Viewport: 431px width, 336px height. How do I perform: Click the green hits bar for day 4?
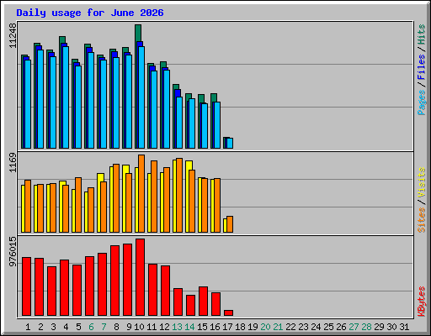coord(62,39)
